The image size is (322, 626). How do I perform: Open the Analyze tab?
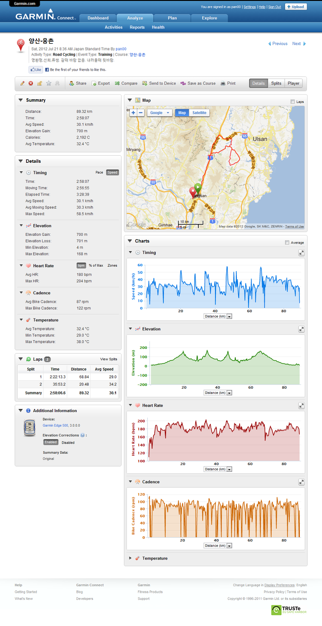click(135, 18)
